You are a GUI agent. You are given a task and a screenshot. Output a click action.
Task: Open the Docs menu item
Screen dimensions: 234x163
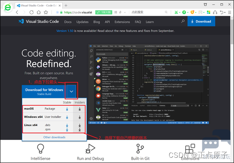(x=68, y=22)
